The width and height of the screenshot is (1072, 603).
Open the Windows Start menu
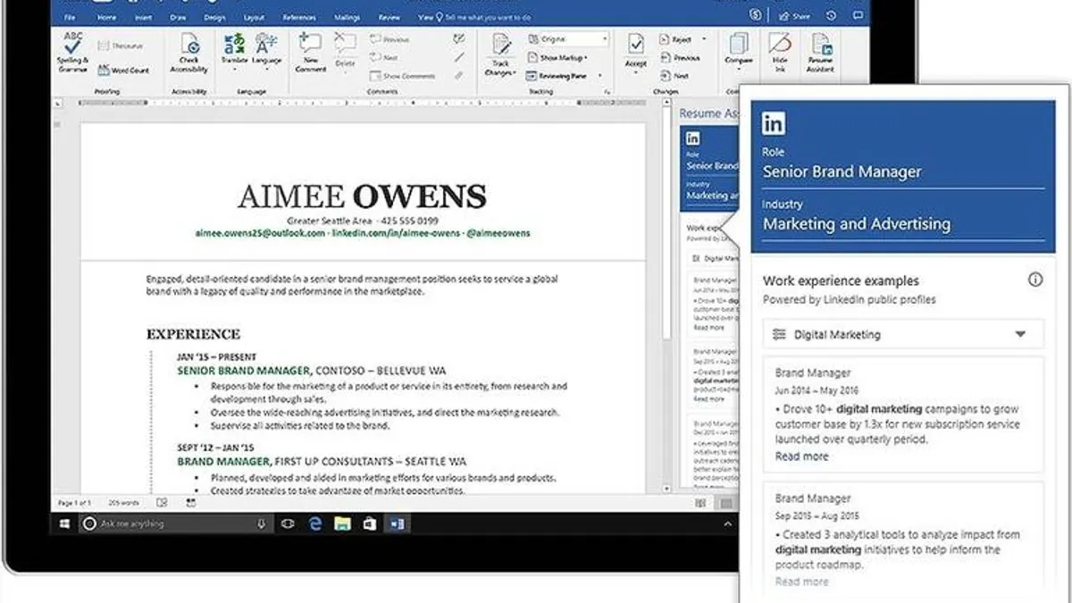pyautogui.click(x=65, y=524)
